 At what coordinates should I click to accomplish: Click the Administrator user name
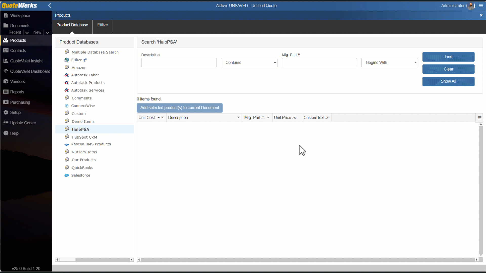(x=453, y=6)
